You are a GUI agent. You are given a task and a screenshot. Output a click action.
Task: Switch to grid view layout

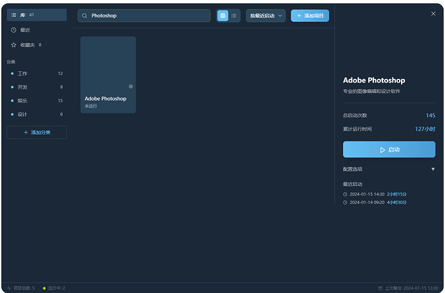[x=223, y=15]
